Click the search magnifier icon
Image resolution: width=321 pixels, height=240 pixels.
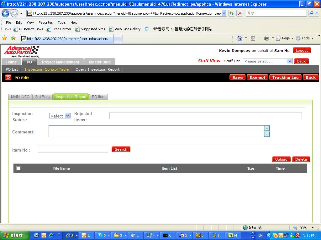click(311, 13)
